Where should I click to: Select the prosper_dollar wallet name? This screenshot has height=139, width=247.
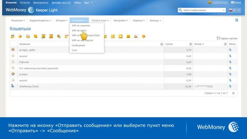click(27, 50)
